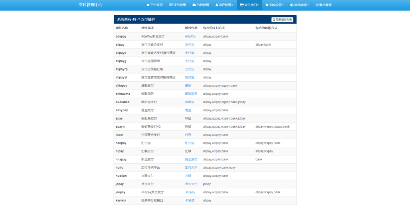Open the 哆啦宝 author link

pyautogui.click(x=189, y=102)
